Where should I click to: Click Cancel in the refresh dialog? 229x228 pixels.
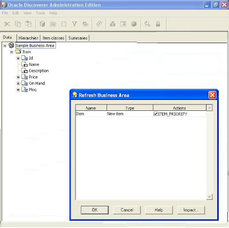point(127,210)
